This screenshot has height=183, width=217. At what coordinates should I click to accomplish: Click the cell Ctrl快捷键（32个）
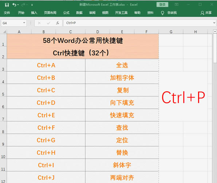(x=83, y=53)
